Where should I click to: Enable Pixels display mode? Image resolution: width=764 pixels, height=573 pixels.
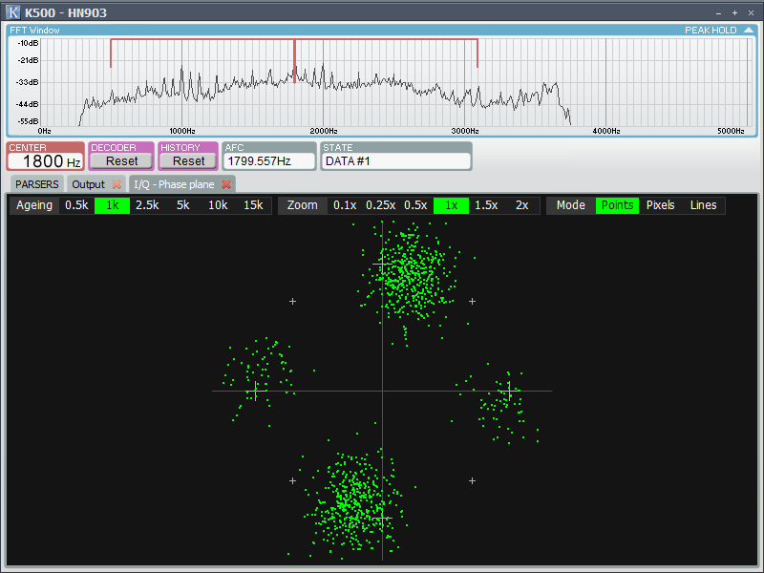click(660, 204)
